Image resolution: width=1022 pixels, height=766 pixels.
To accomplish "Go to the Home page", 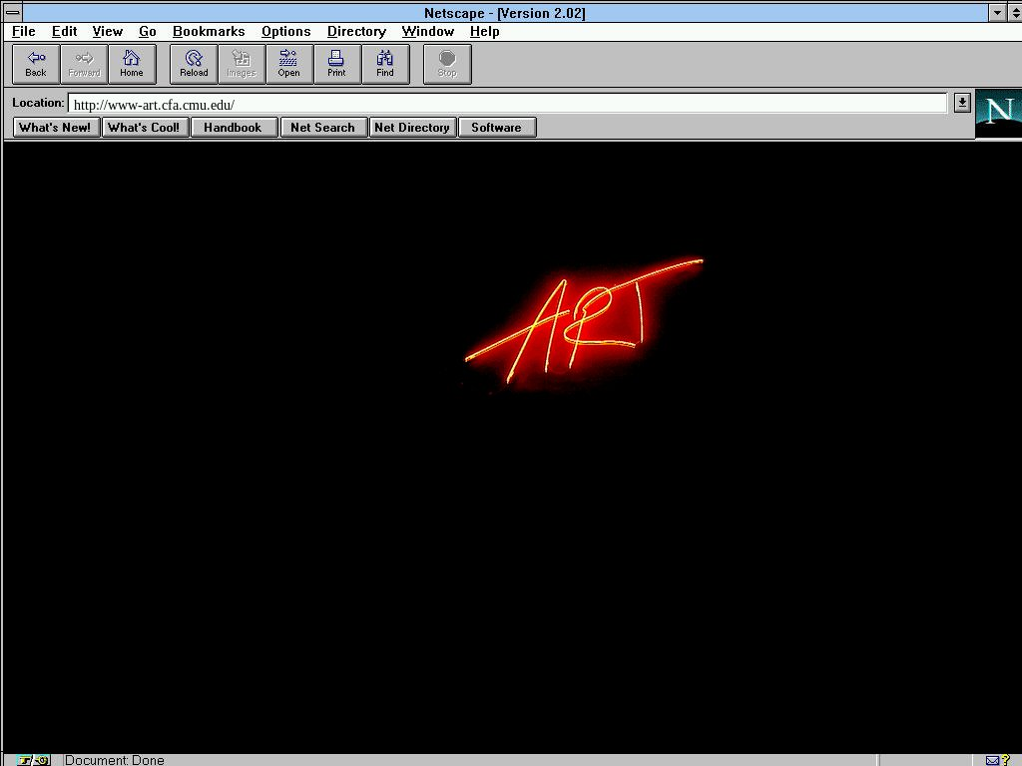I will coord(132,64).
